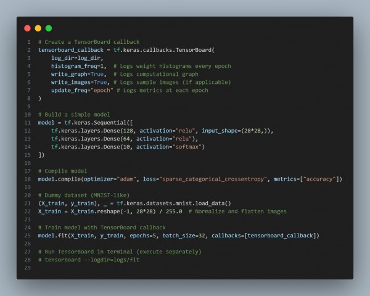Click line number 29
The width and height of the screenshot is (370, 296).
tap(27, 268)
